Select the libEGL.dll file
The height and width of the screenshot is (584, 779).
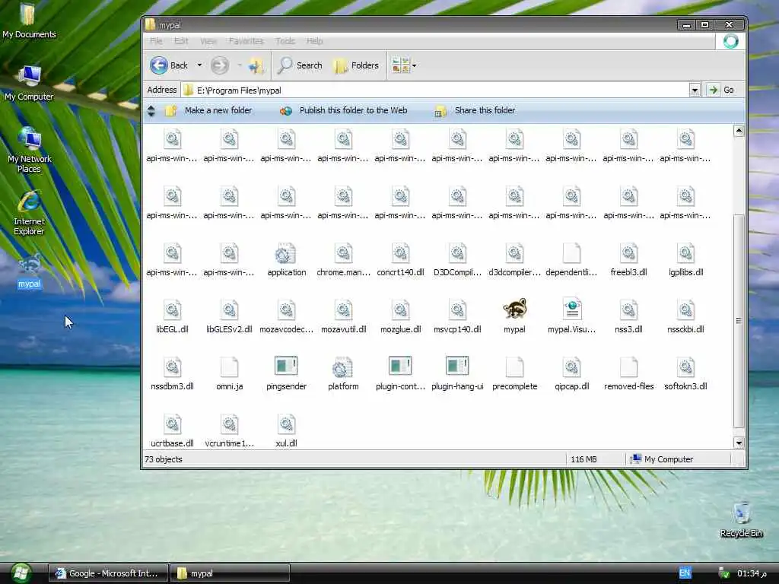[172, 316]
